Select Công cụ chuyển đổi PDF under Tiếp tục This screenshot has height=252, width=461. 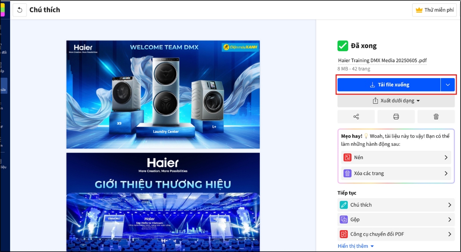[396, 234]
